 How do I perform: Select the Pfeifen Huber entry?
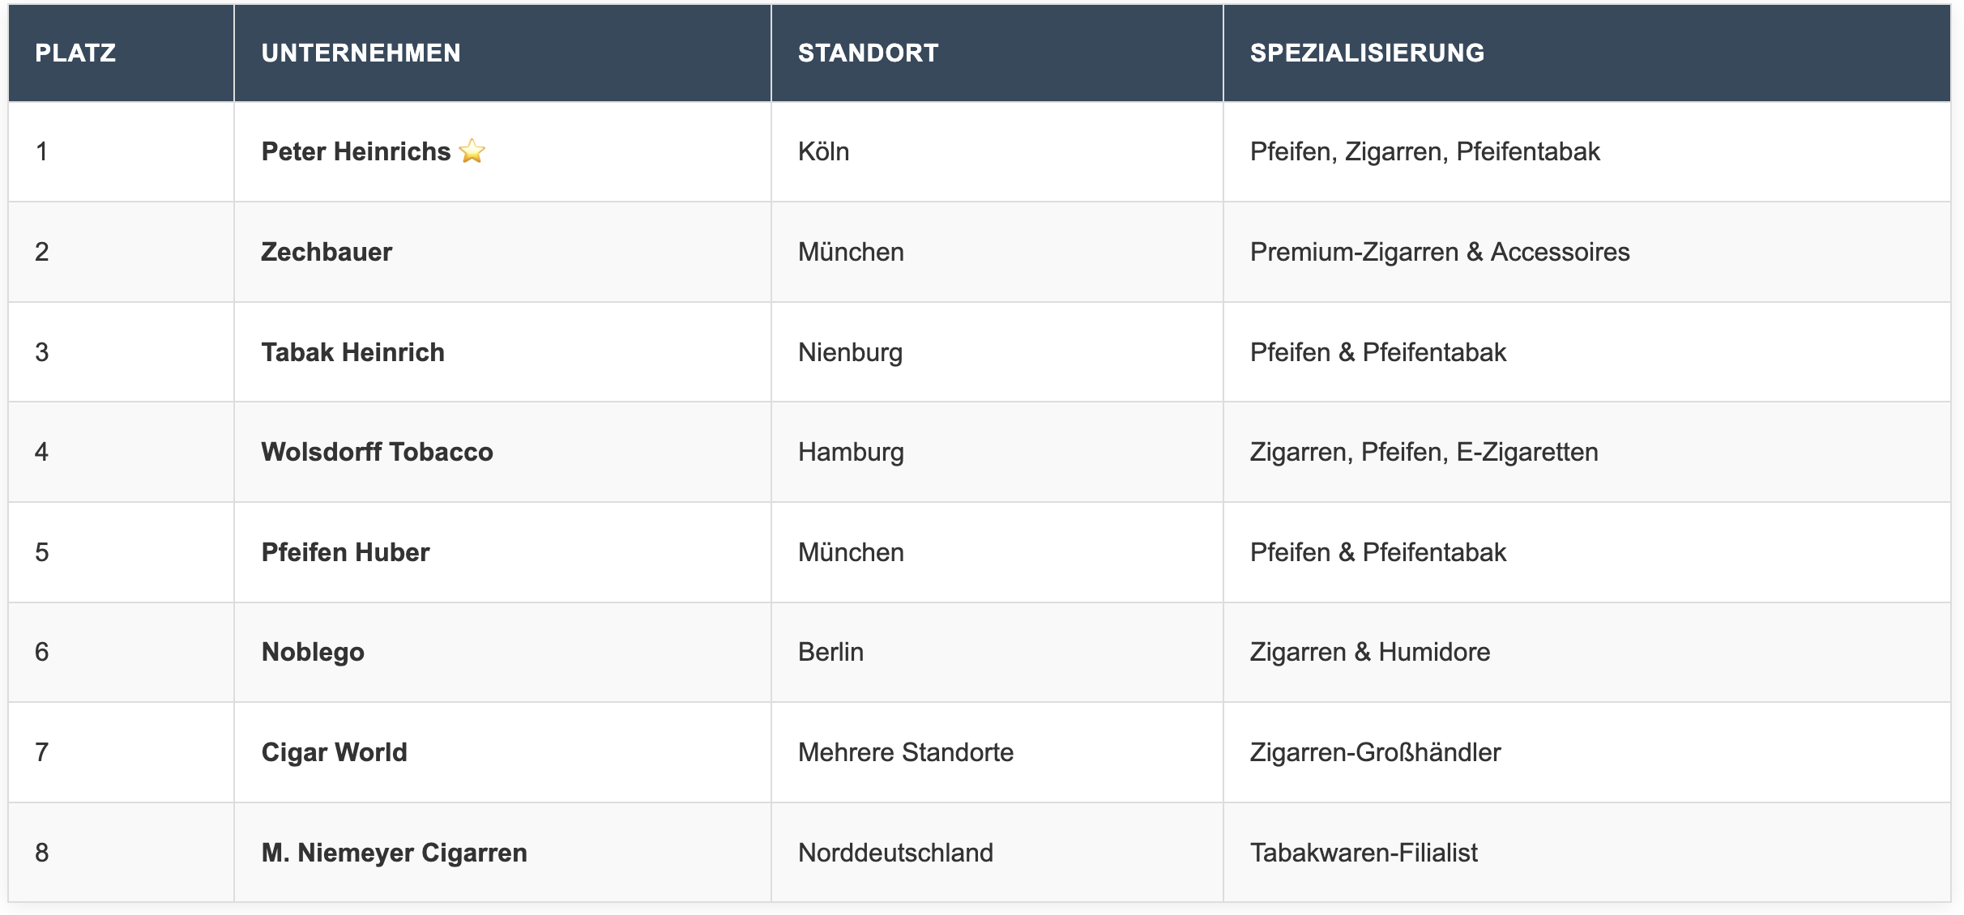345,552
